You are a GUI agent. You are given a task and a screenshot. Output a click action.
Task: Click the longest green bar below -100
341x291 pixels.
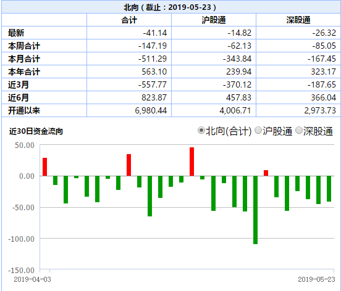click(x=255, y=210)
